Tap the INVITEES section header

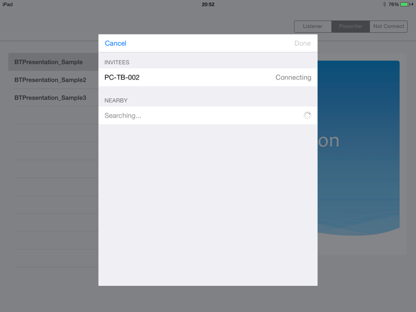pos(116,62)
